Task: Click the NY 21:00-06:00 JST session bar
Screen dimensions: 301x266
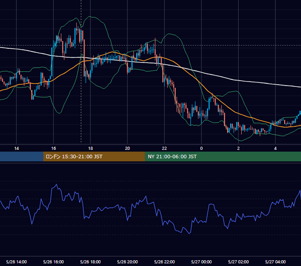Action: (223, 156)
